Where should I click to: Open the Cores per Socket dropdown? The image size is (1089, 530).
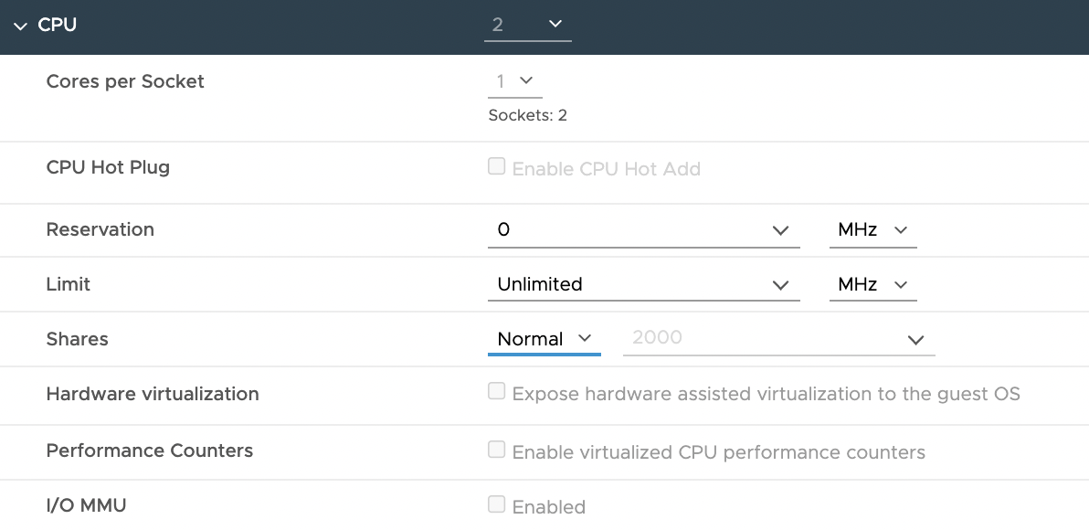coord(514,82)
